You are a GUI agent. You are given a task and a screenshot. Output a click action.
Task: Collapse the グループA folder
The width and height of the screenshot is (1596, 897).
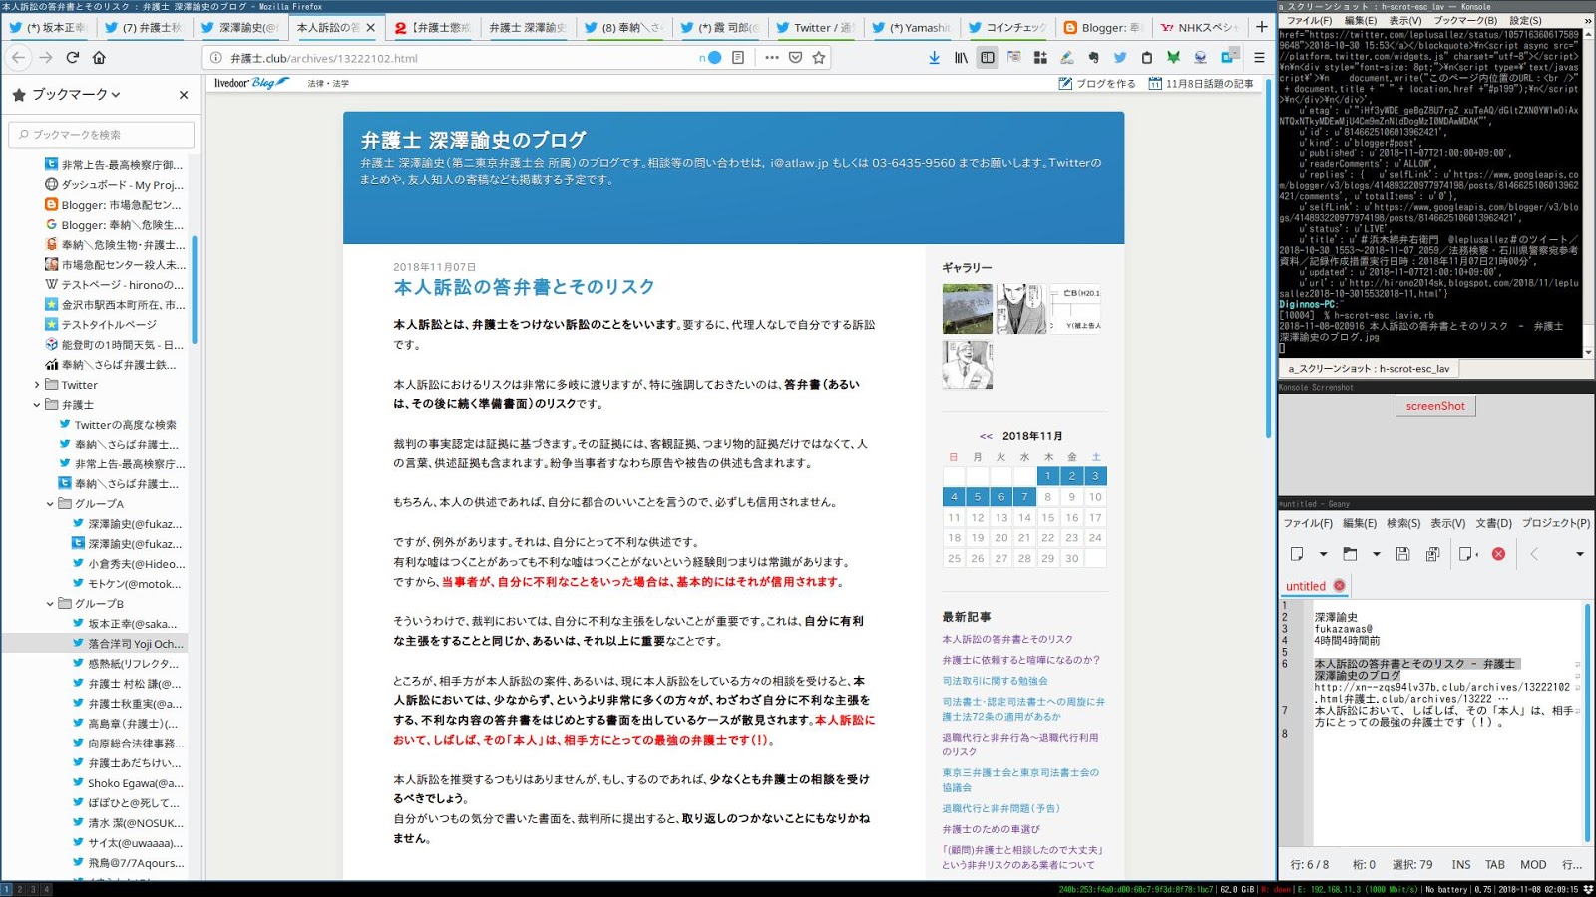click(x=50, y=504)
